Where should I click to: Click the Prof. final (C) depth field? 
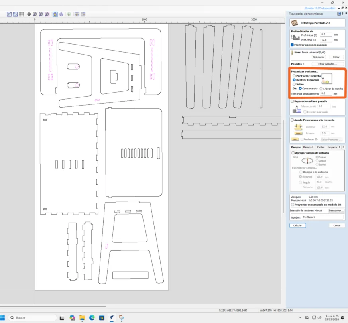click(x=326, y=40)
